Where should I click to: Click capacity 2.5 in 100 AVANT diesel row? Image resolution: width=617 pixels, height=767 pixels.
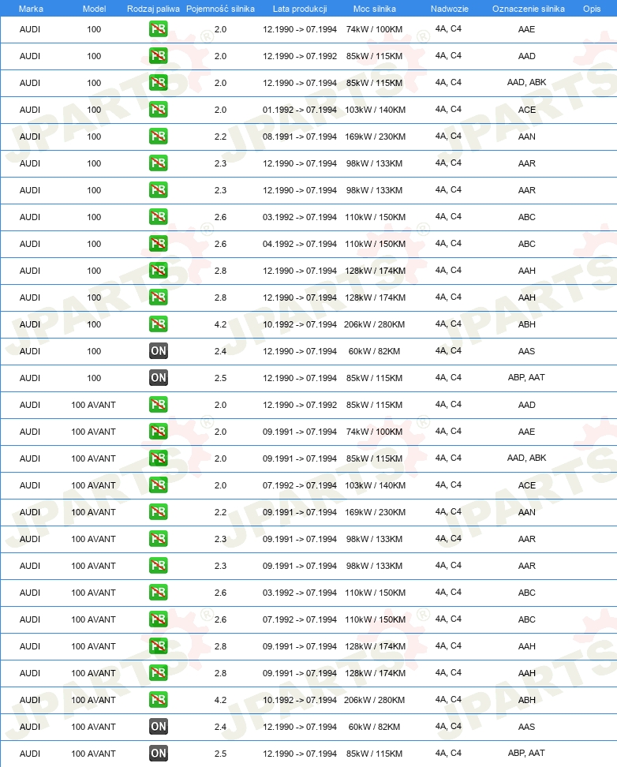(x=220, y=754)
